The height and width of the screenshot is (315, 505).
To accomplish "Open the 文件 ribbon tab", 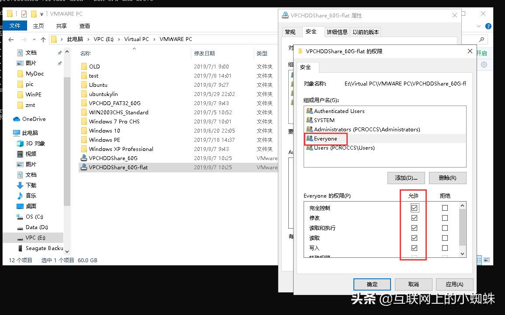I will [x=15, y=26].
